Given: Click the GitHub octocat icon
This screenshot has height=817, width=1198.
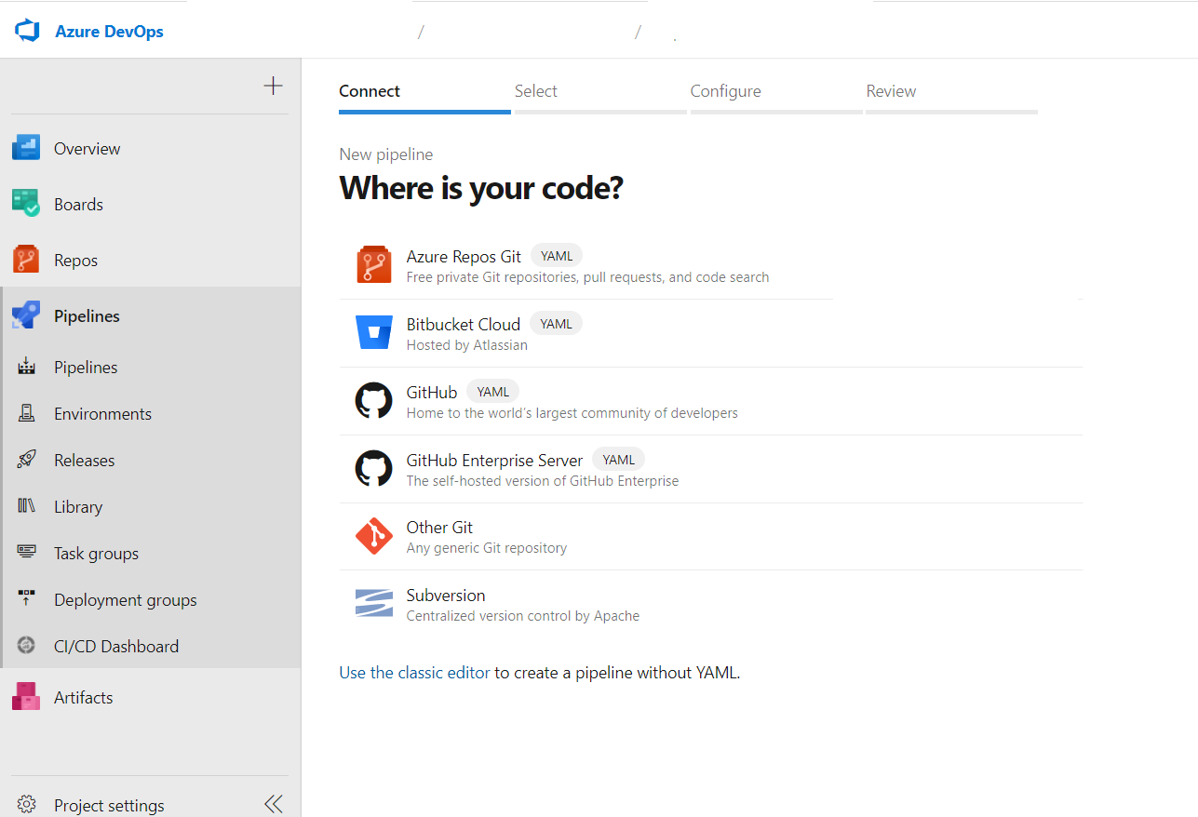Looking at the screenshot, I should 373,400.
